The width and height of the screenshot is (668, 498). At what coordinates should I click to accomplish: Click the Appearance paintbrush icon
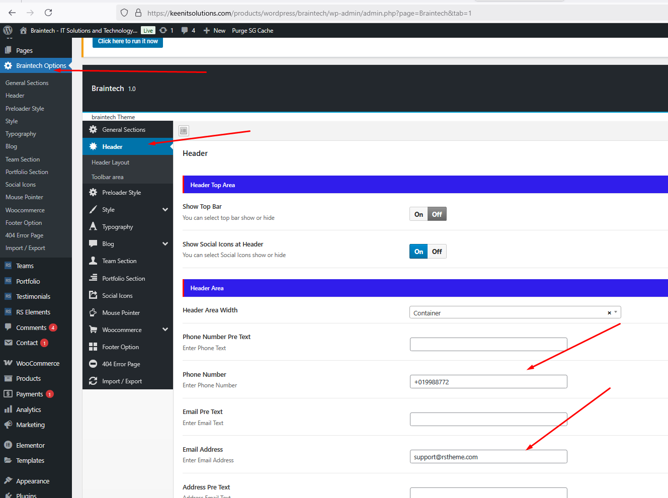[x=8, y=481]
